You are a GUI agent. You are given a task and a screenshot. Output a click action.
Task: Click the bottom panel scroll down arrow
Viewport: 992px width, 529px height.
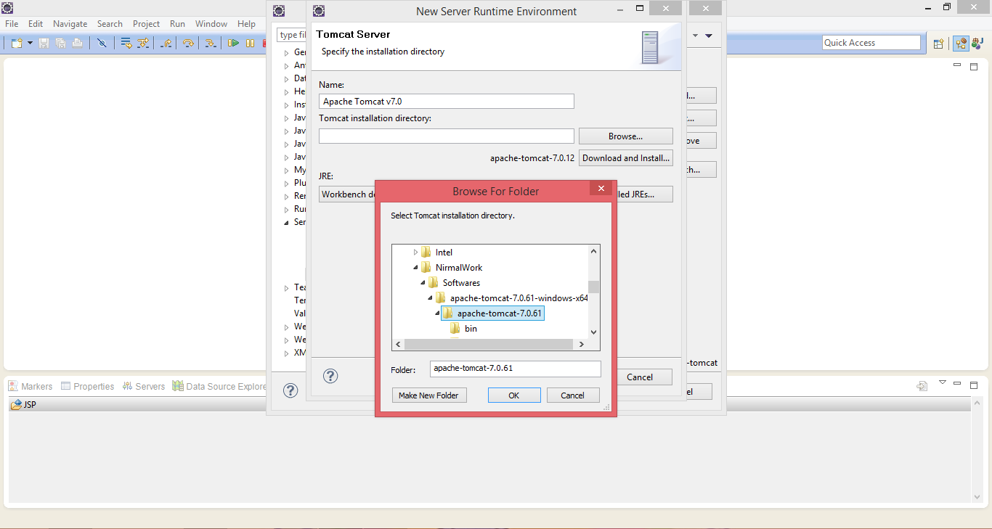coord(977,497)
